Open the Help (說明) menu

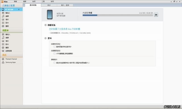(x=52, y=1)
